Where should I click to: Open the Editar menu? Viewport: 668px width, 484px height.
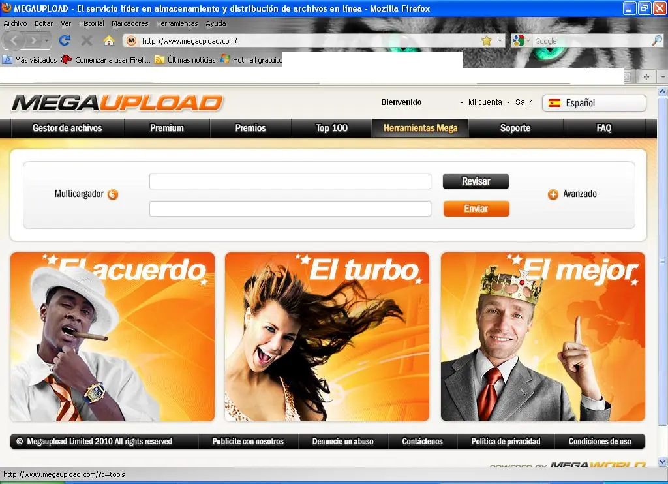[x=44, y=23]
